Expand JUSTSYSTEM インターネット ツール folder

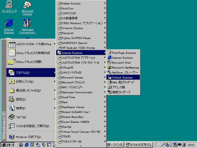81,62
